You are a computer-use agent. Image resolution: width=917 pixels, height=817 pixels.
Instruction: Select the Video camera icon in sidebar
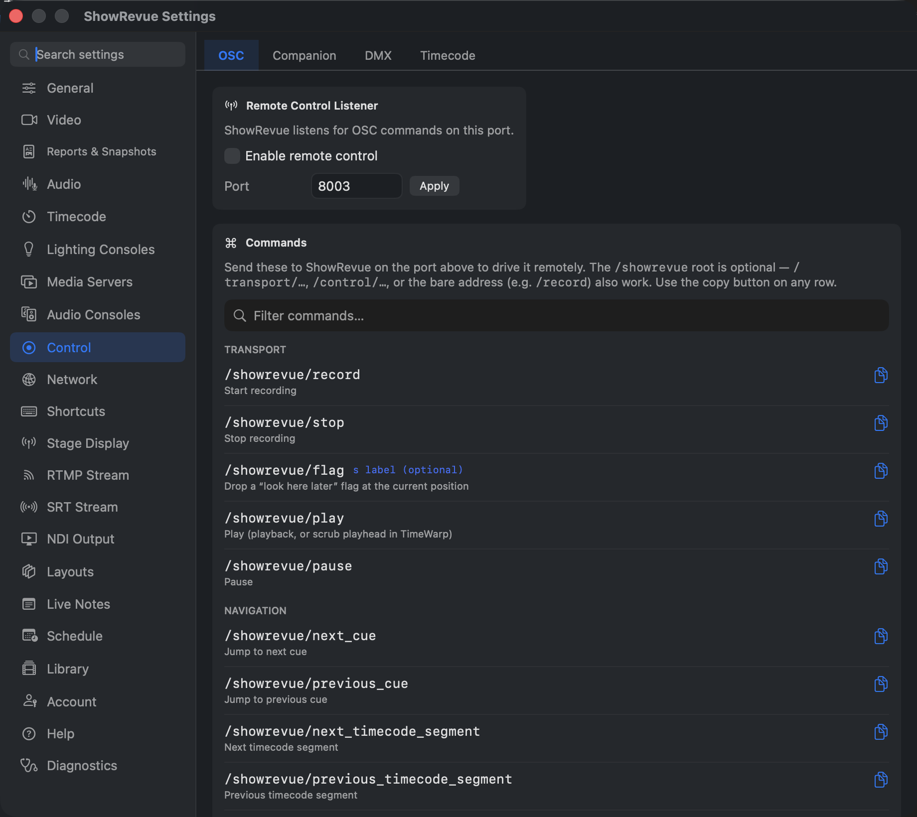[x=29, y=120]
